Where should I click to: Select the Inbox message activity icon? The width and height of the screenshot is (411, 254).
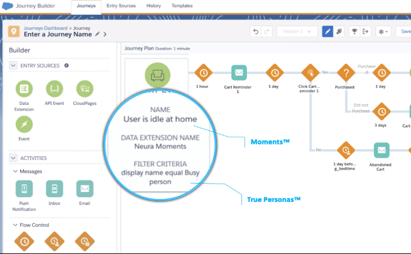[54, 189]
